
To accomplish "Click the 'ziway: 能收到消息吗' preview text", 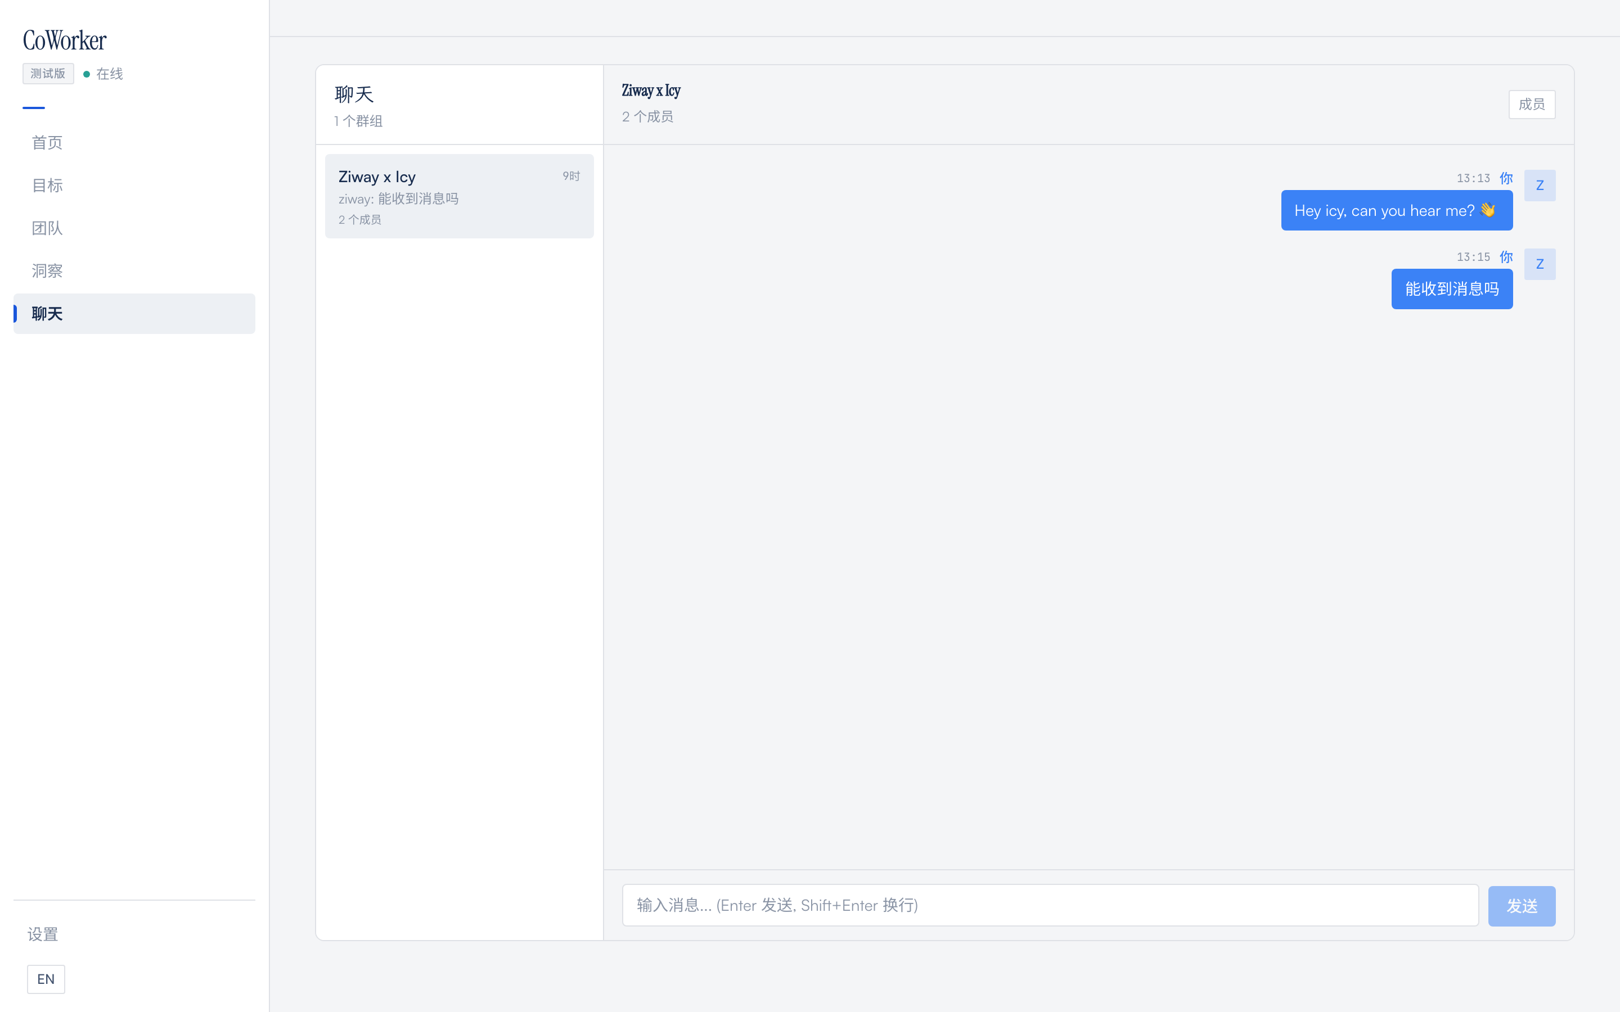I will tap(398, 199).
